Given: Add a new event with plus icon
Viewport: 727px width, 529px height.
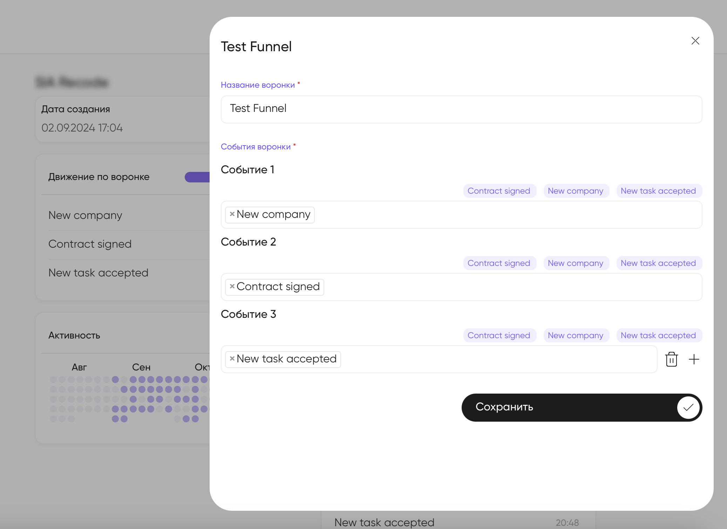Looking at the screenshot, I should pyautogui.click(x=694, y=359).
